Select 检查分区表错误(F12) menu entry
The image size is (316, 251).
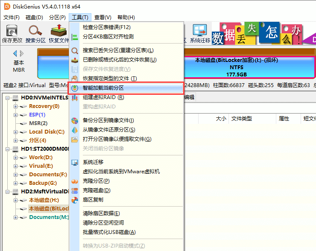pos(126,27)
